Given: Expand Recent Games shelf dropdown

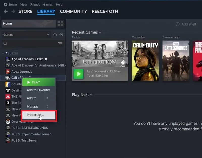Looking at the screenshot, I should click(100, 32).
